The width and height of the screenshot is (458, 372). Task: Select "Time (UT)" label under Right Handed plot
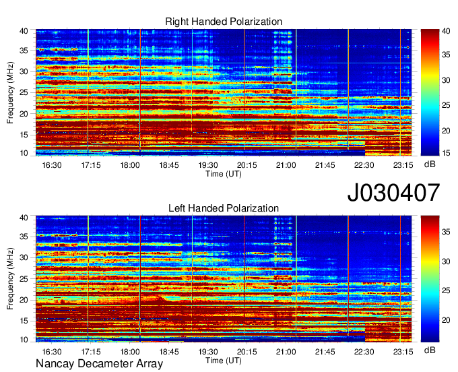224,174
